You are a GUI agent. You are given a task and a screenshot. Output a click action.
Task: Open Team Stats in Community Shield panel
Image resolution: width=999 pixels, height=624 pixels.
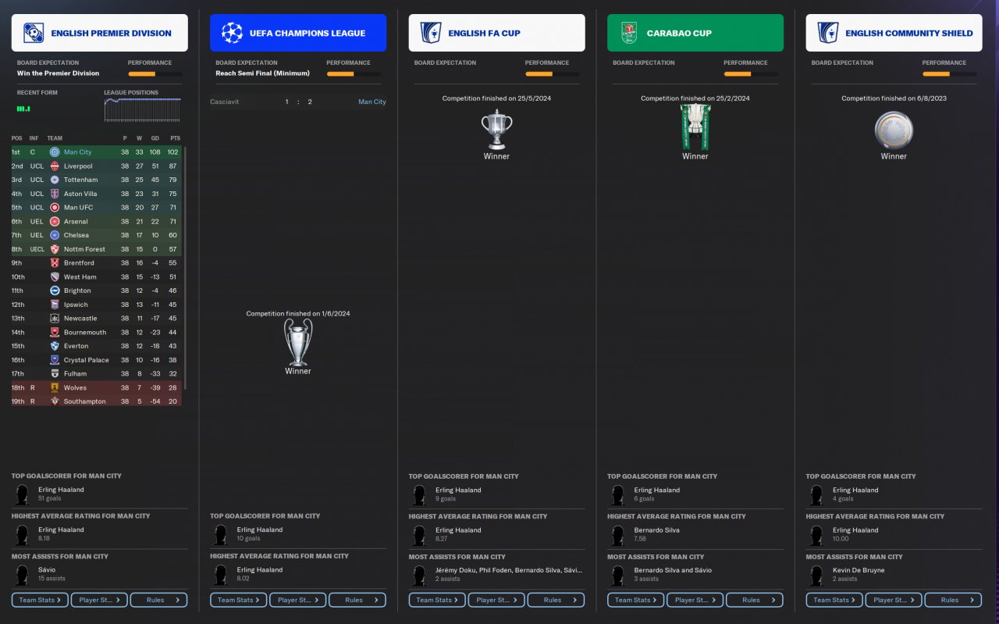(834, 600)
